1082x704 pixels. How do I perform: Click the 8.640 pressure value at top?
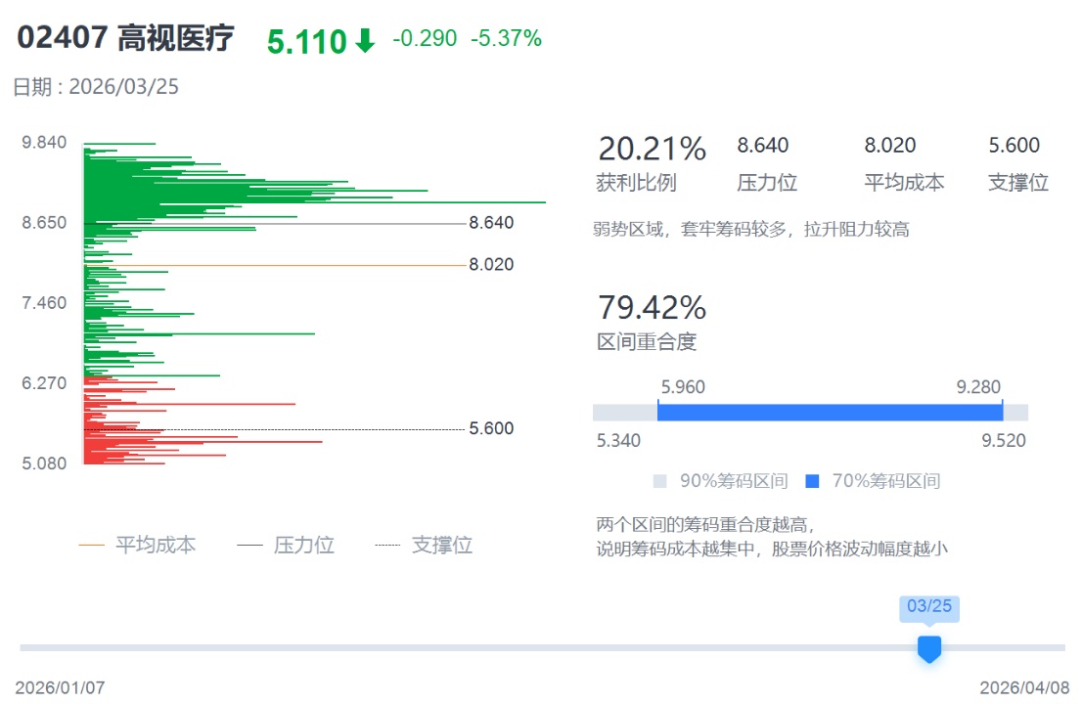[x=762, y=146]
